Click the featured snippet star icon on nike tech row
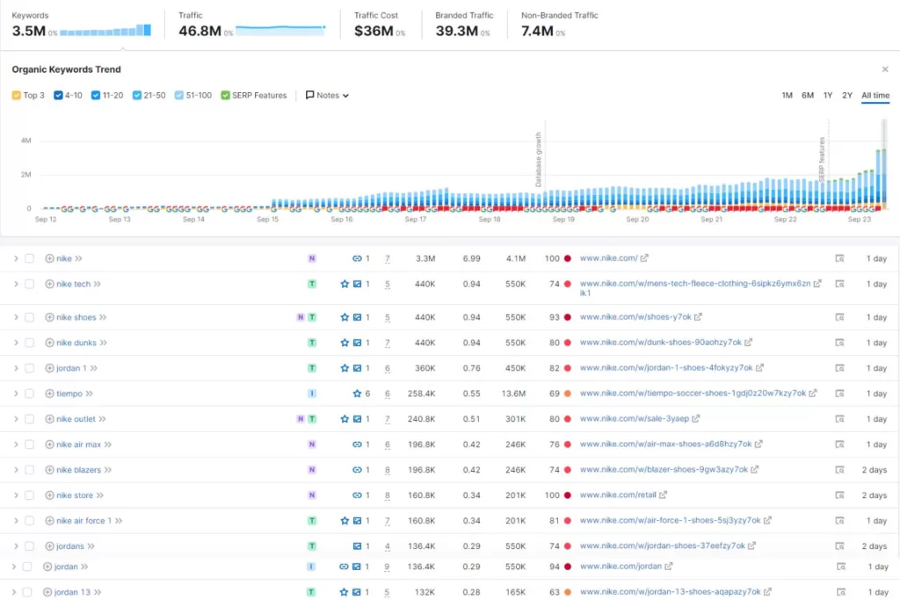 point(345,284)
